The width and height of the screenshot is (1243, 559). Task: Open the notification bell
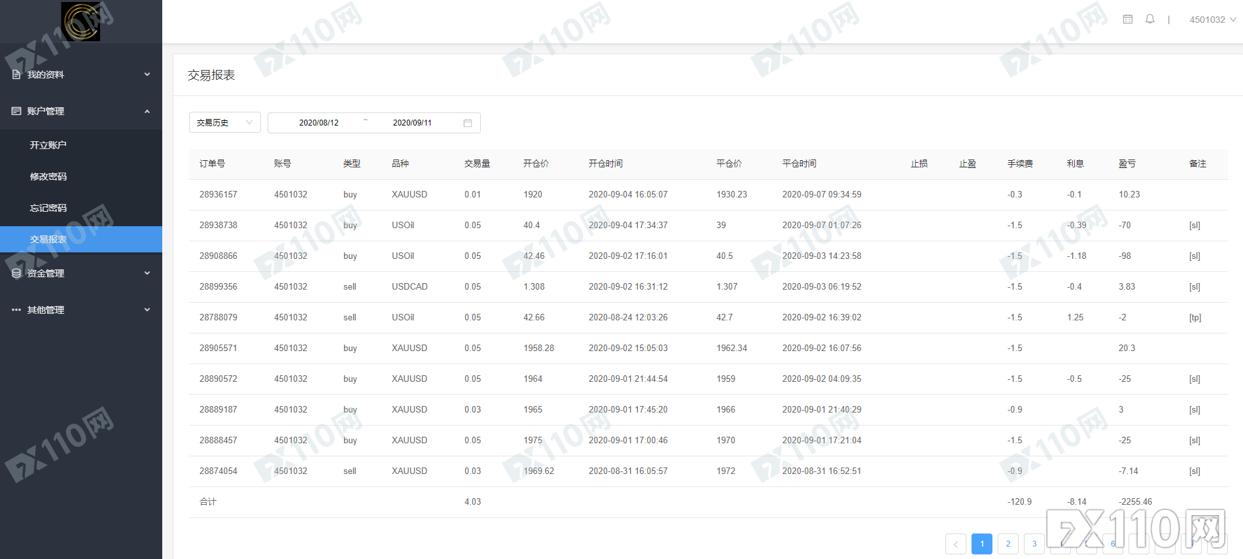[x=1150, y=20]
